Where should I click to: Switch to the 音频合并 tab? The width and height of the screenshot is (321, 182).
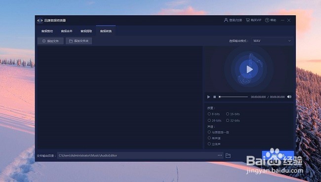(x=67, y=31)
